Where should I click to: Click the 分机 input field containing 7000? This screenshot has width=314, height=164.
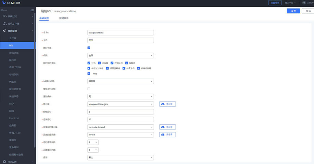[x=120, y=40]
